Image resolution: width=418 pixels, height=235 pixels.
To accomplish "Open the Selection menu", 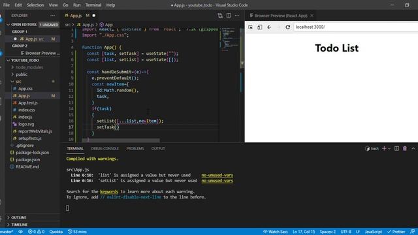I will coord(35,5).
